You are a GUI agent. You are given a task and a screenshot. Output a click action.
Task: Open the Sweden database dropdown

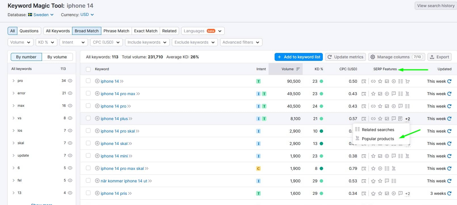(41, 15)
